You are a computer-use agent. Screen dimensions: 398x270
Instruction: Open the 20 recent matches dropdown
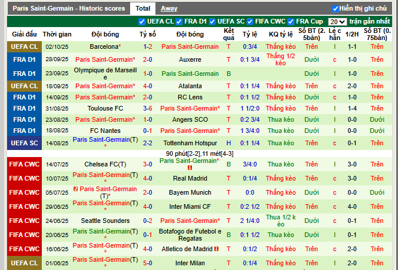[x=337, y=22]
